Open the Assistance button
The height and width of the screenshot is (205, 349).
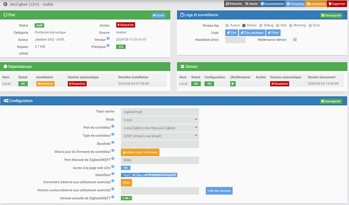[x=316, y=4]
